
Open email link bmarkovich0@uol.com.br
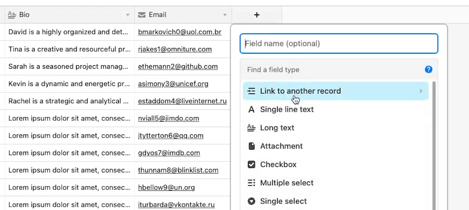click(x=179, y=32)
